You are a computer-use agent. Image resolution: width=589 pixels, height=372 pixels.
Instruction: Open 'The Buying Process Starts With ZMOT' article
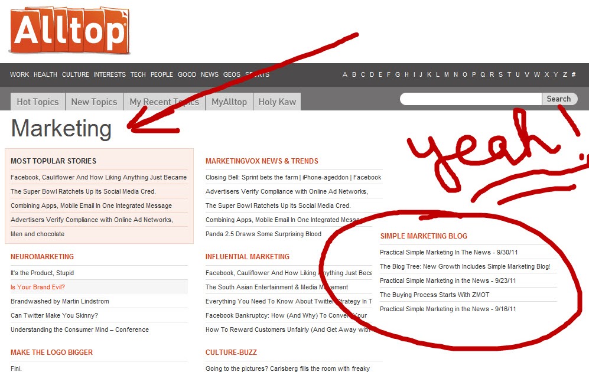pos(436,295)
